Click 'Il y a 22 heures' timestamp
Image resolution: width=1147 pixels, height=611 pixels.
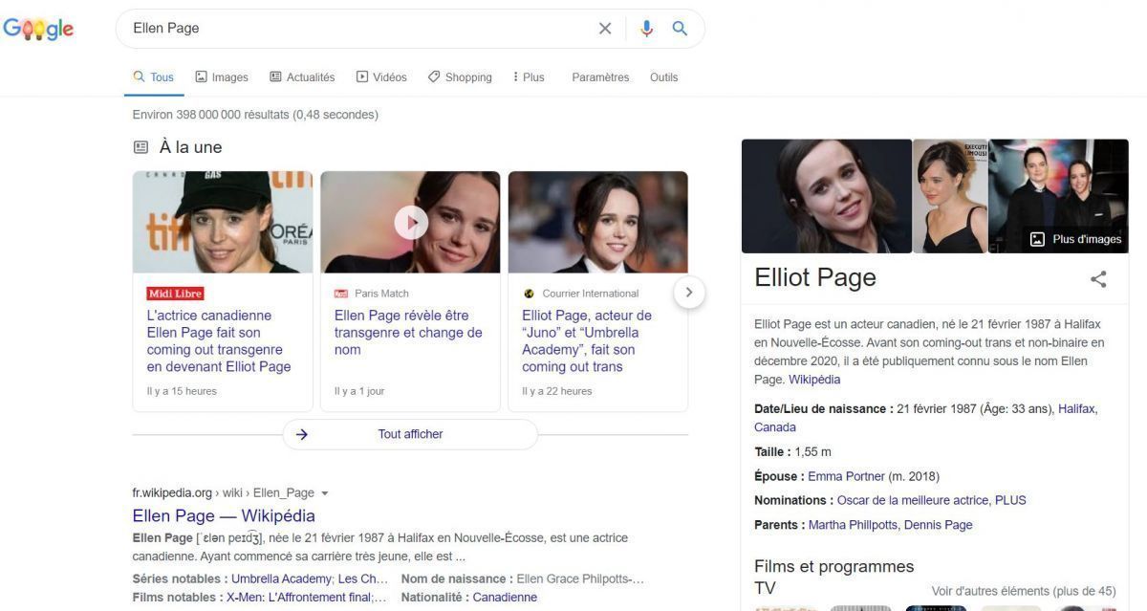tap(557, 391)
